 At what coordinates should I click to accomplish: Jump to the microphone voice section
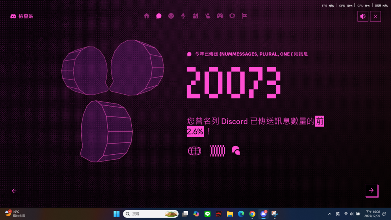(x=183, y=16)
